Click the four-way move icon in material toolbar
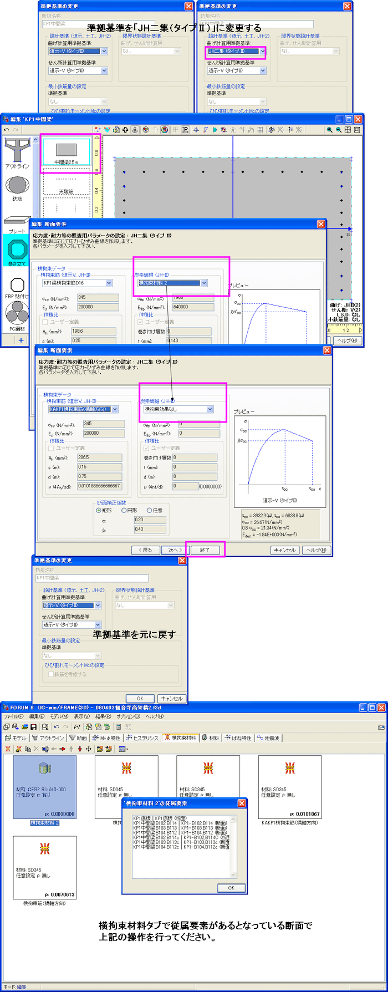This screenshot has width=388, height=992. (89, 749)
